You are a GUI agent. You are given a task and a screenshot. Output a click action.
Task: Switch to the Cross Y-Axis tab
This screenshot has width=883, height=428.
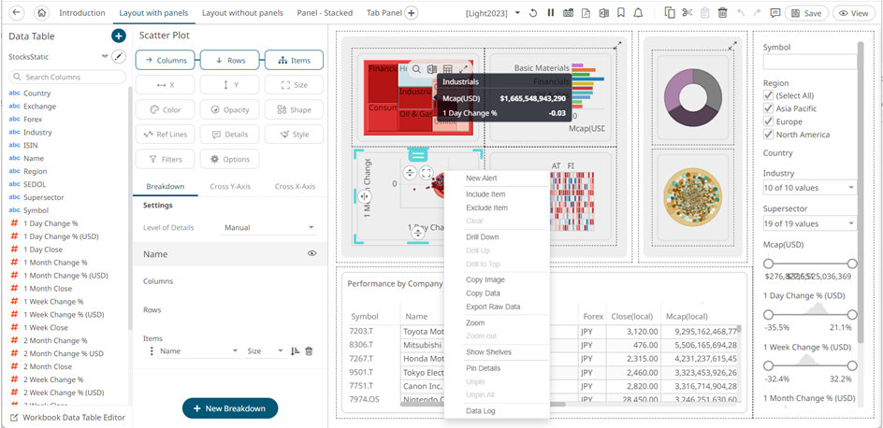tap(229, 186)
